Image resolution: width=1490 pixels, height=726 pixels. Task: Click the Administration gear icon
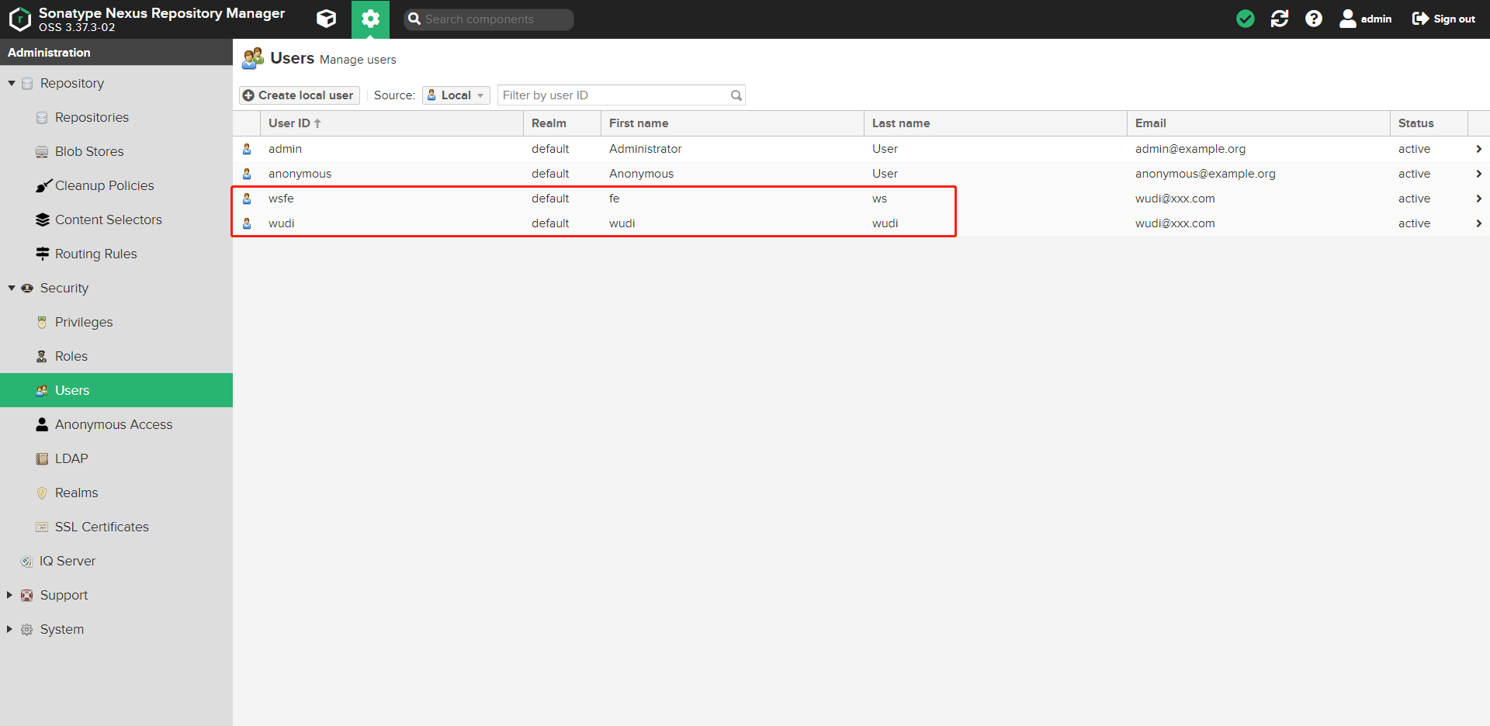(x=370, y=19)
